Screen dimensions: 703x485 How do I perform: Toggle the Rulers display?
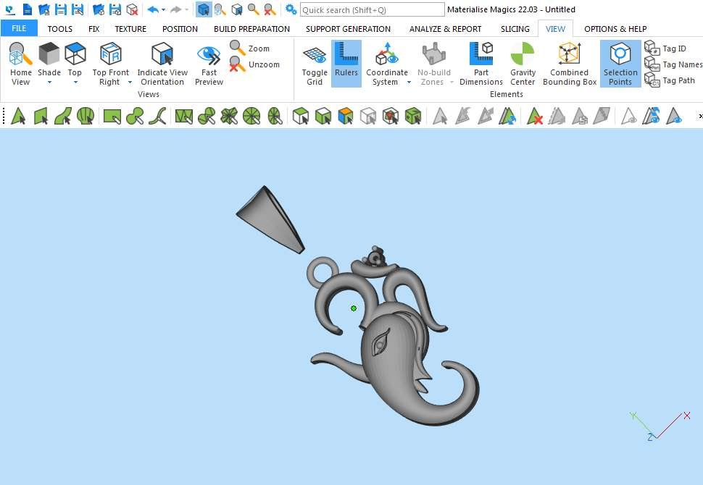[346, 55]
